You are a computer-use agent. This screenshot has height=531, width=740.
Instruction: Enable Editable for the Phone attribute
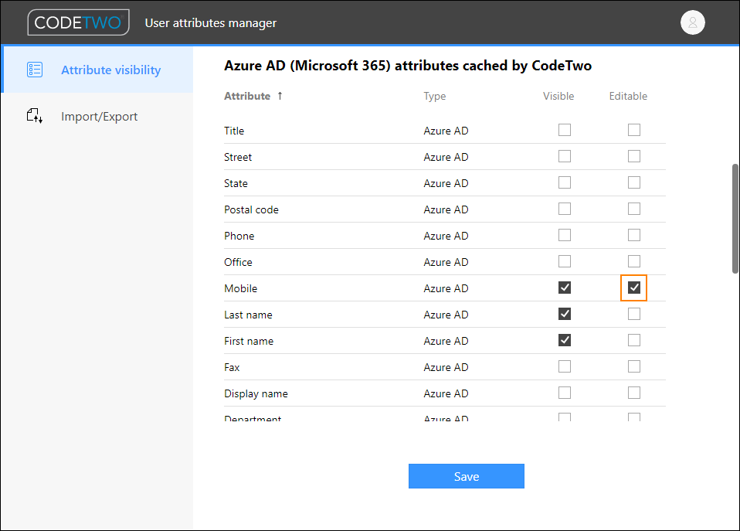[x=634, y=235]
